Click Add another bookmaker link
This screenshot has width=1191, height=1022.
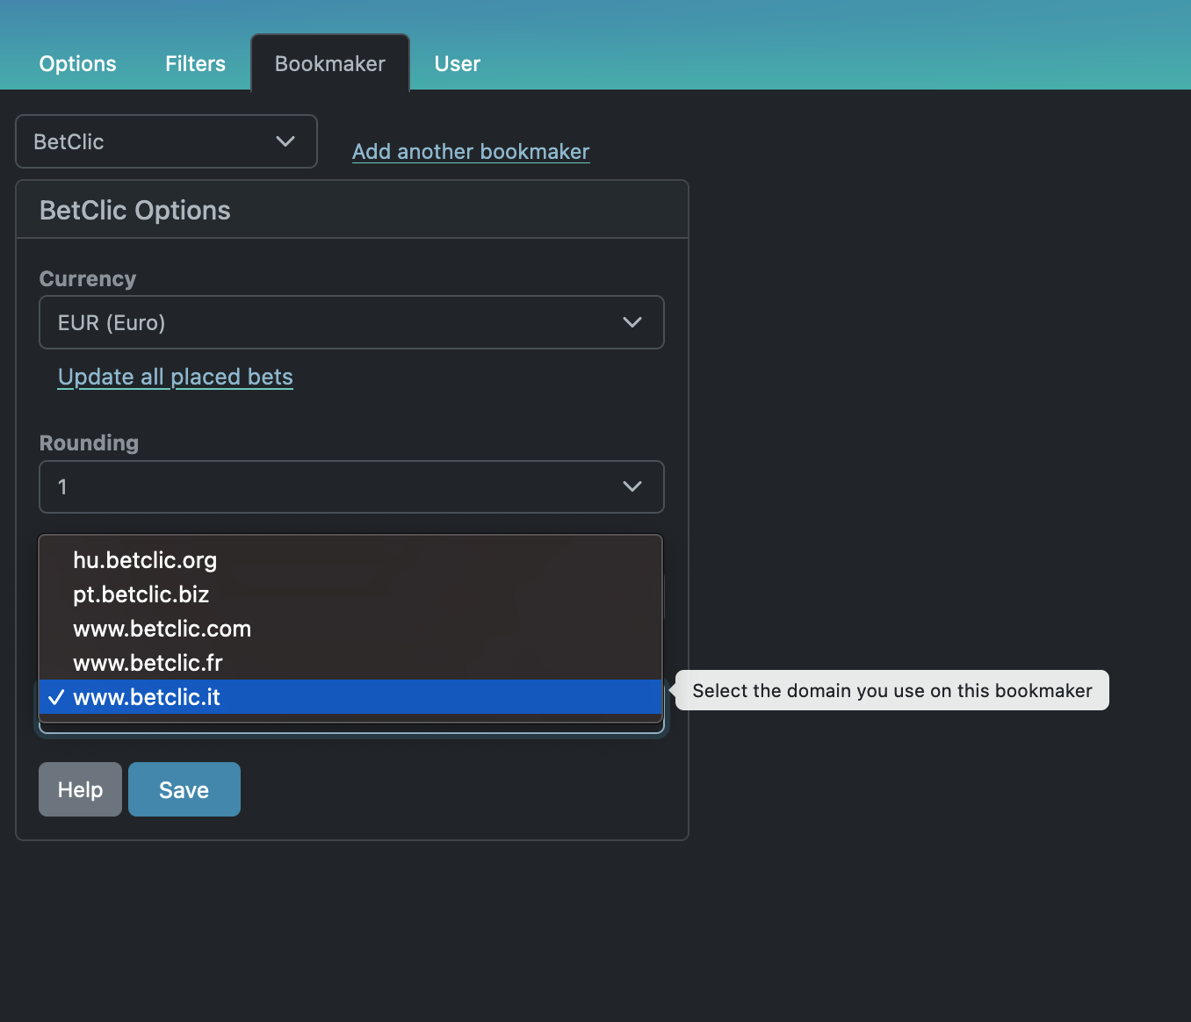coord(471,151)
